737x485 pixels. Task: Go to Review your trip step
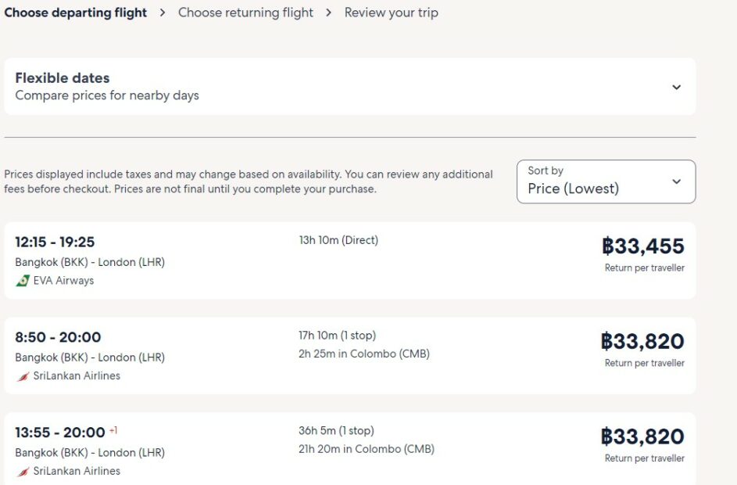[391, 13]
